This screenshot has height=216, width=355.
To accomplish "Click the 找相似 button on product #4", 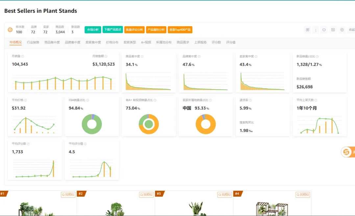I will (303, 195).
